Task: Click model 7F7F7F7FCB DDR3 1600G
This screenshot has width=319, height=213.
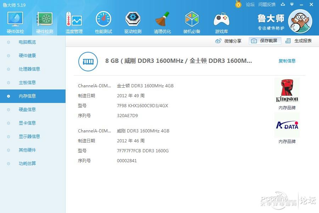Action: point(143,151)
